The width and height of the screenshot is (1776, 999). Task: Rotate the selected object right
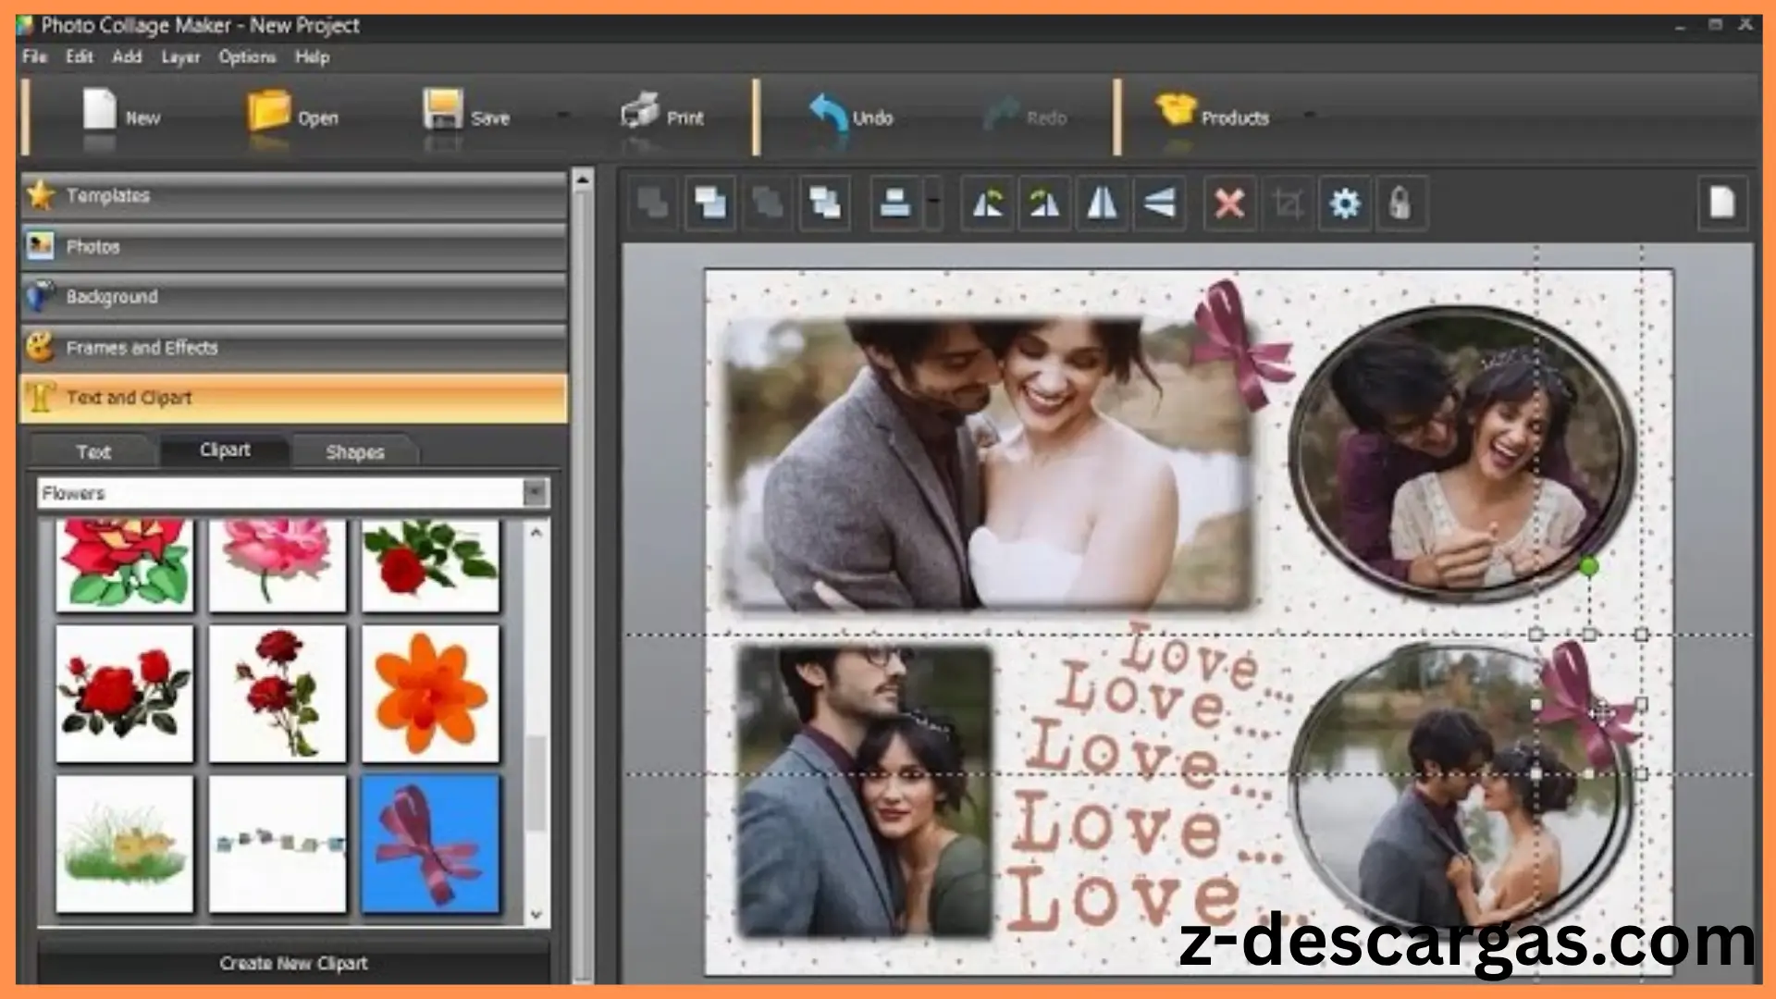tap(1044, 203)
